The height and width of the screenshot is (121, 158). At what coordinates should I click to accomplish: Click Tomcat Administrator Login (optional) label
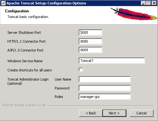pos(28,81)
